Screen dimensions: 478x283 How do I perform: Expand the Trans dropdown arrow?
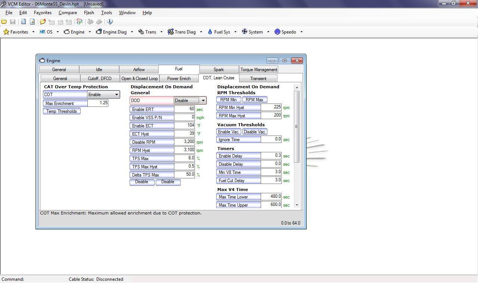pos(161,32)
